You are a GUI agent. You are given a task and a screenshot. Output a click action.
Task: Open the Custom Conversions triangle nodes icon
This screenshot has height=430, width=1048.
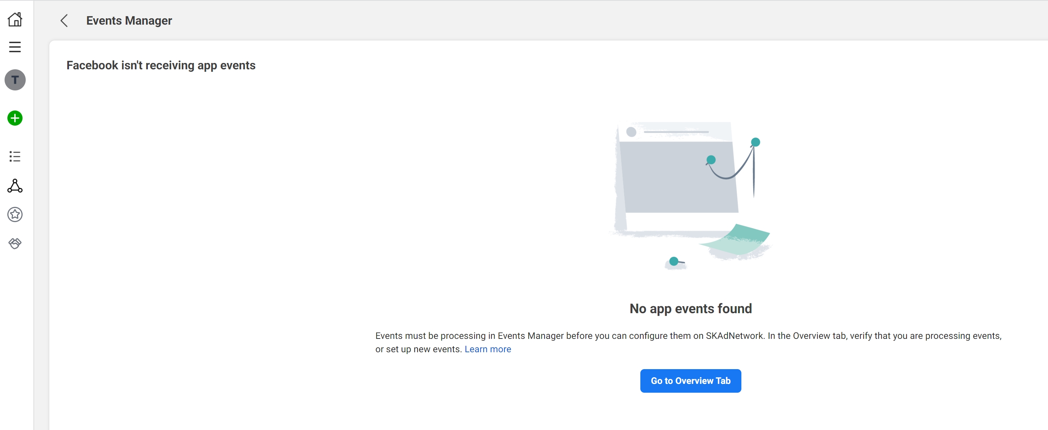click(x=15, y=186)
